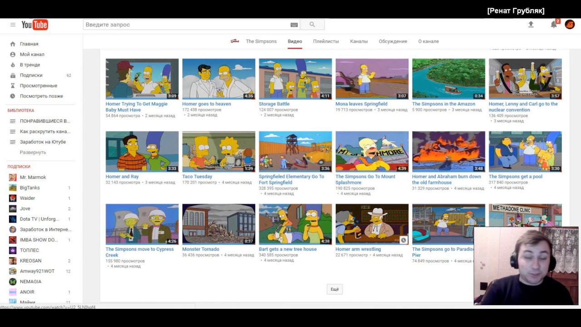This screenshot has height=327, width=581.
Task: Play Springfield Elementary Fort Springfield thumbnail
Action: pyautogui.click(x=295, y=152)
